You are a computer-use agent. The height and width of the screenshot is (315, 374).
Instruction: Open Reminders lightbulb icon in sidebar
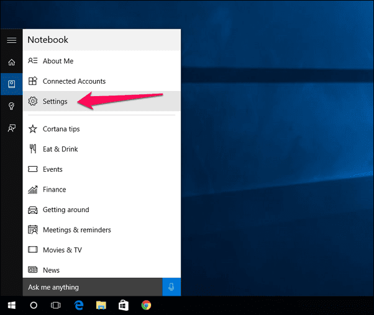pos(11,106)
